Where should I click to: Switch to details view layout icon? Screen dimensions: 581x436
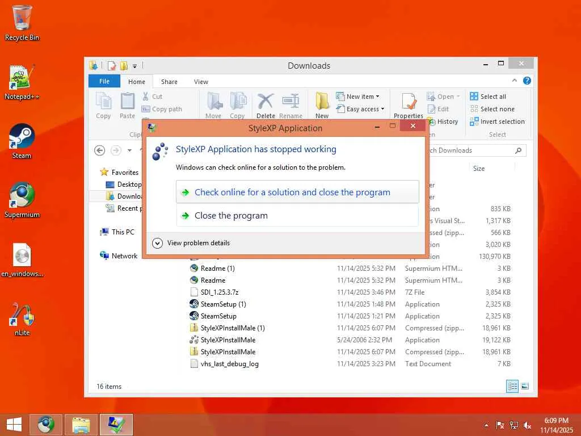pos(512,386)
